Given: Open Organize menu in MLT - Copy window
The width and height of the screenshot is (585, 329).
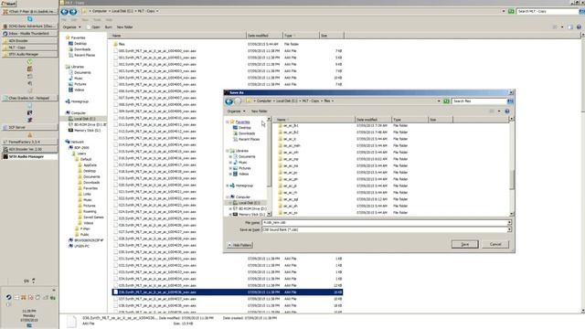Looking at the screenshot, I should pos(71,27).
